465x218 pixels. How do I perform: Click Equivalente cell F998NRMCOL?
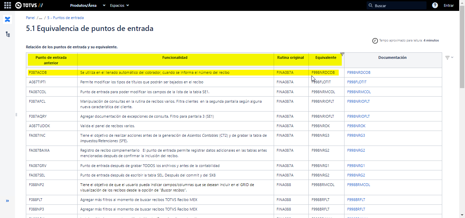(326, 92)
